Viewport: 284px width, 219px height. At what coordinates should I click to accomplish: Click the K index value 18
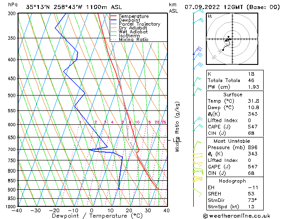[251, 74]
